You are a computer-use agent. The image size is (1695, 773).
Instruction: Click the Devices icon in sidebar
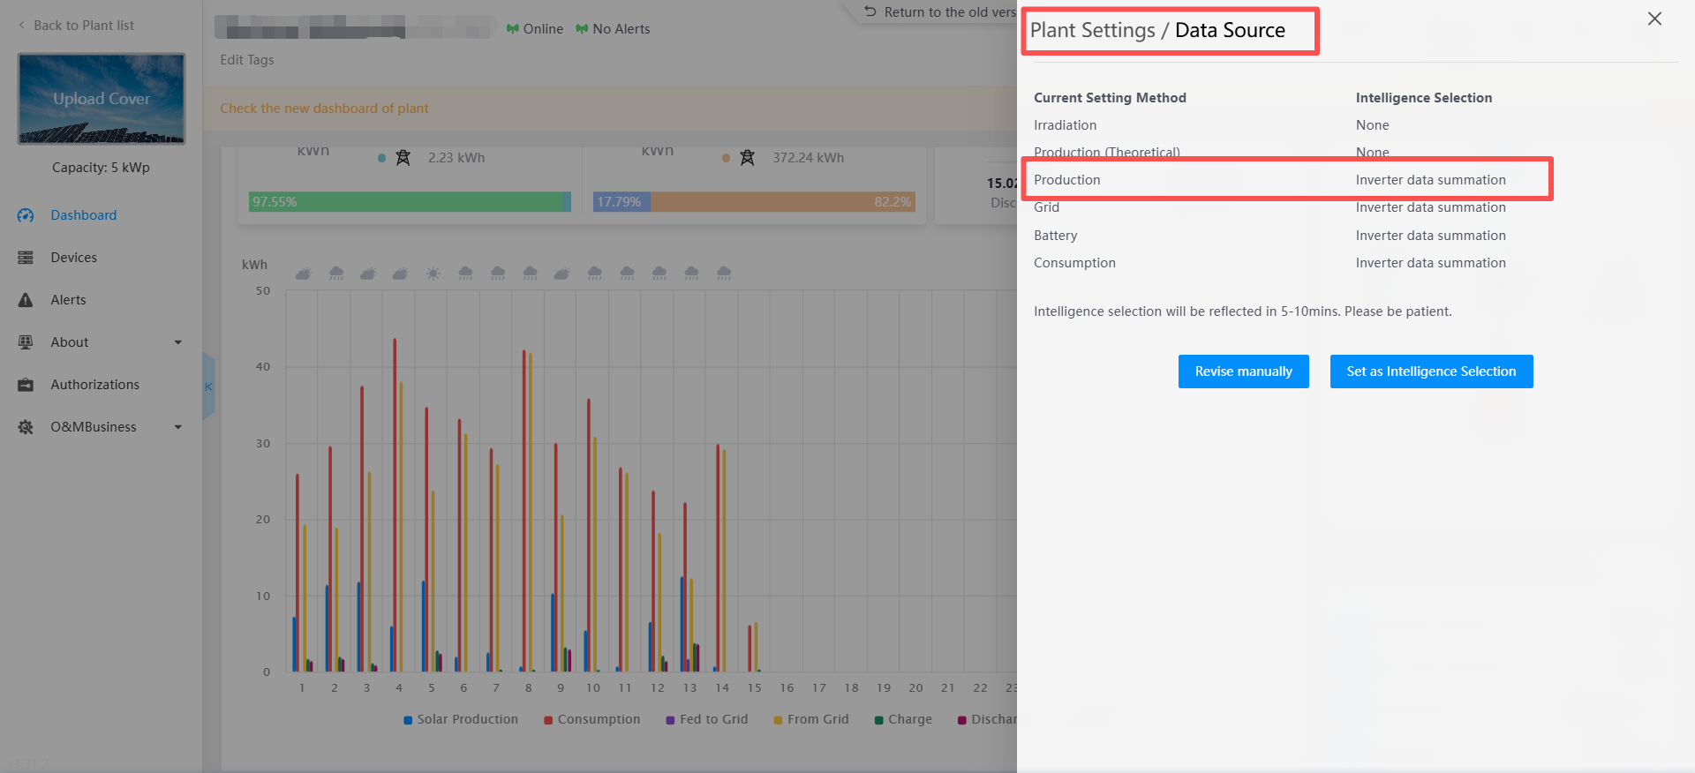click(26, 258)
